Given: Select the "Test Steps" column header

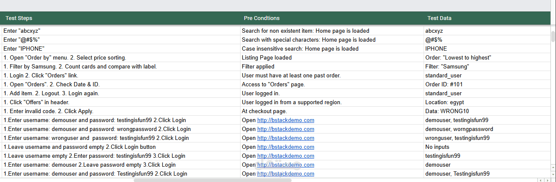Looking at the screenshot, I should [x=19, y=18].
